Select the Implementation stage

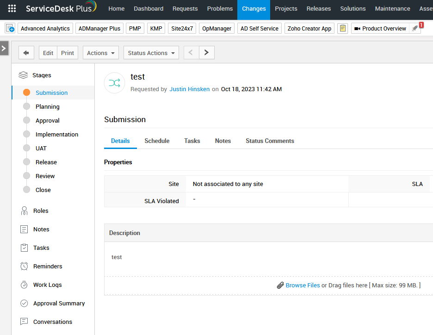pos(56,134)
